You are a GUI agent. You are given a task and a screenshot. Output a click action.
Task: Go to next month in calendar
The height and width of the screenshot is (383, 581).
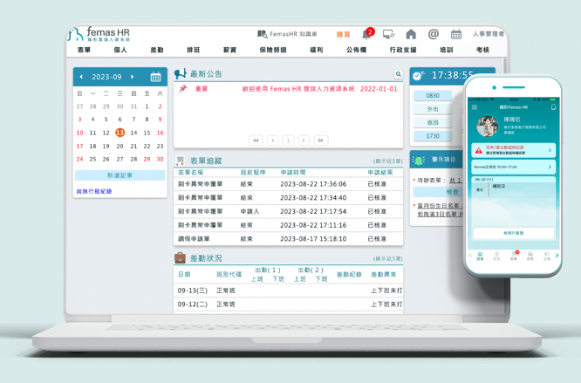133,77
